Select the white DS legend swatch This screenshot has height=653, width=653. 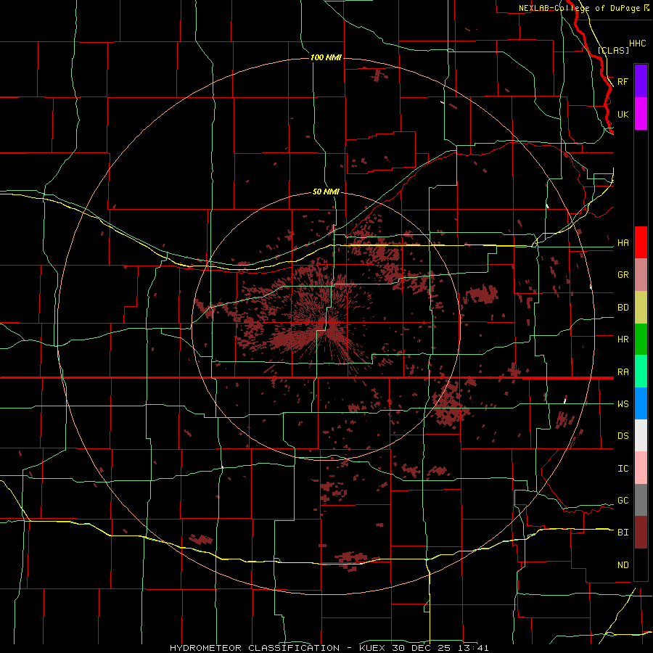point(641,435)
